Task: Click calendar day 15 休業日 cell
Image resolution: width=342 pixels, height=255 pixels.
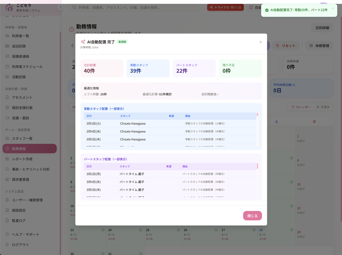Action: point(314,186)
